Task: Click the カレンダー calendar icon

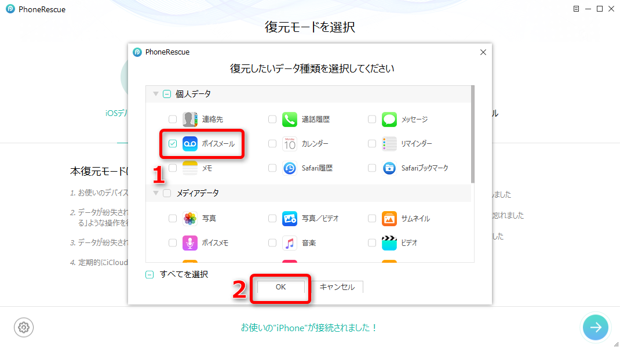Action: [290, 144]
